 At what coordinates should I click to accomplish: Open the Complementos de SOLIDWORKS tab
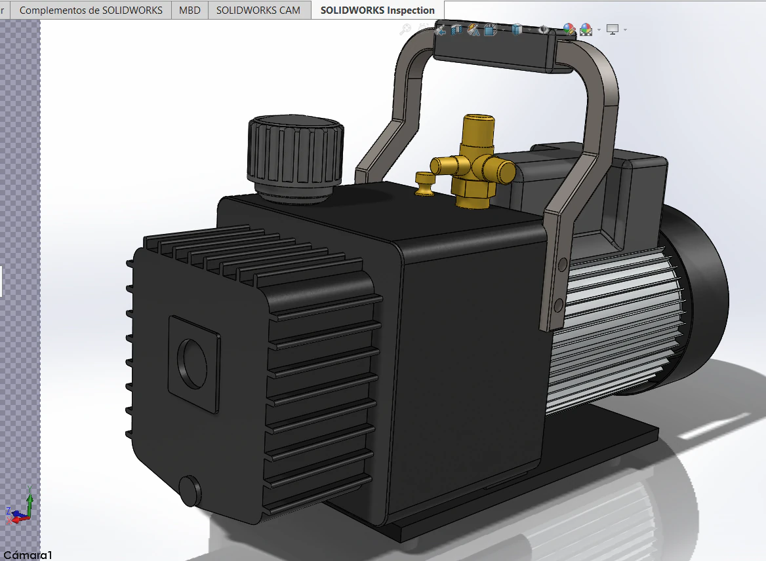click(x=91, y=10)
